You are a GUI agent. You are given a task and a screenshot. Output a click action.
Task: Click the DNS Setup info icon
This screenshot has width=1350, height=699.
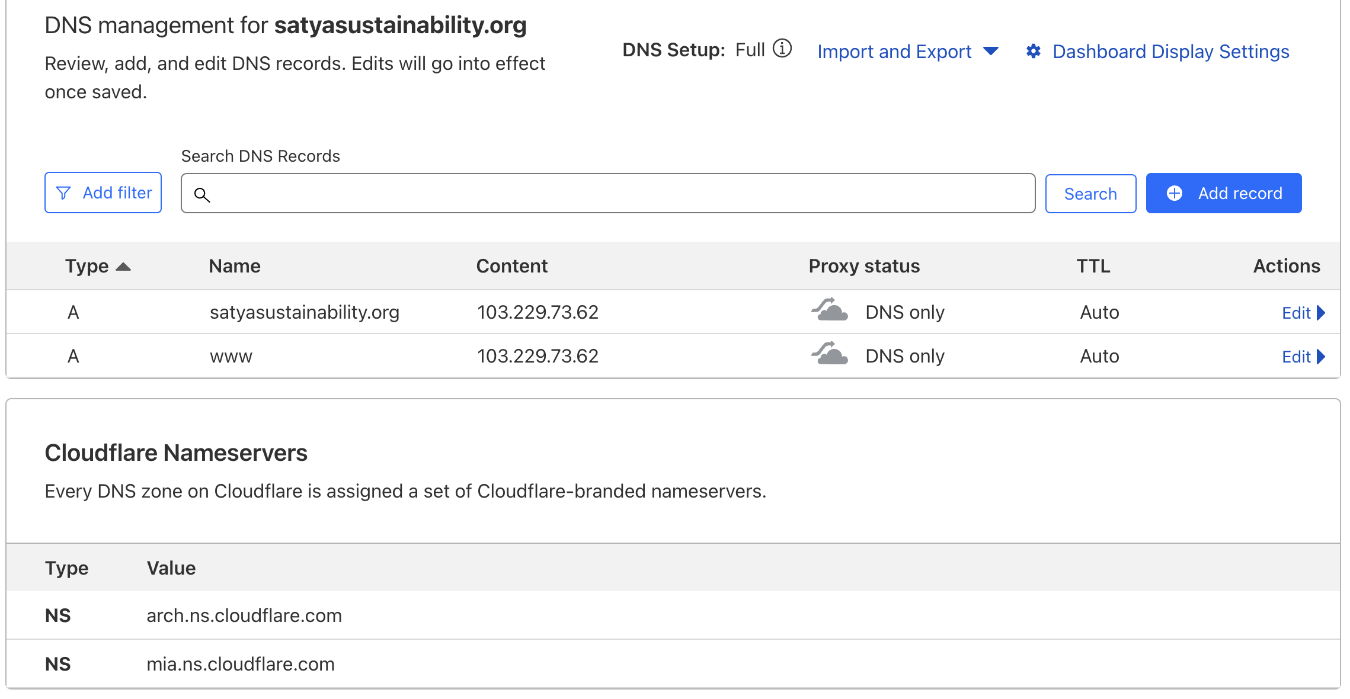(x=782, y=49)
